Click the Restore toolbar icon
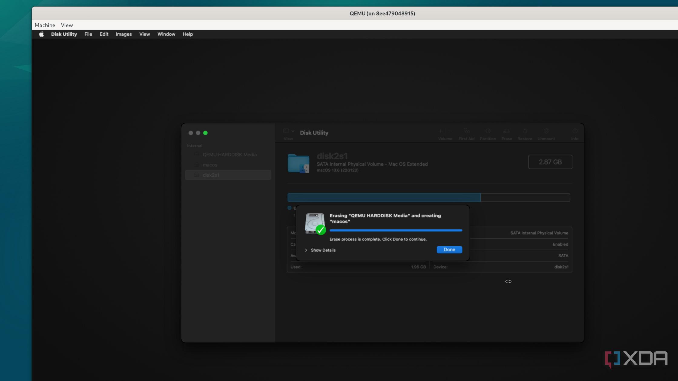Viewport: 678px width, 381px height. pyautogui.click(x=525, y=131)
